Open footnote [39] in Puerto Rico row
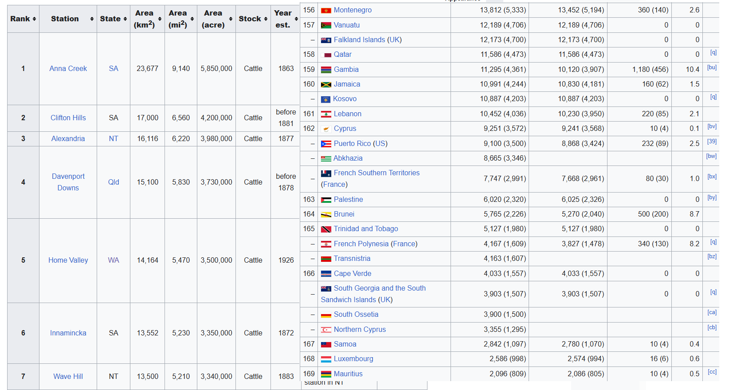This screenshot has width=733, height=390. 712,142
